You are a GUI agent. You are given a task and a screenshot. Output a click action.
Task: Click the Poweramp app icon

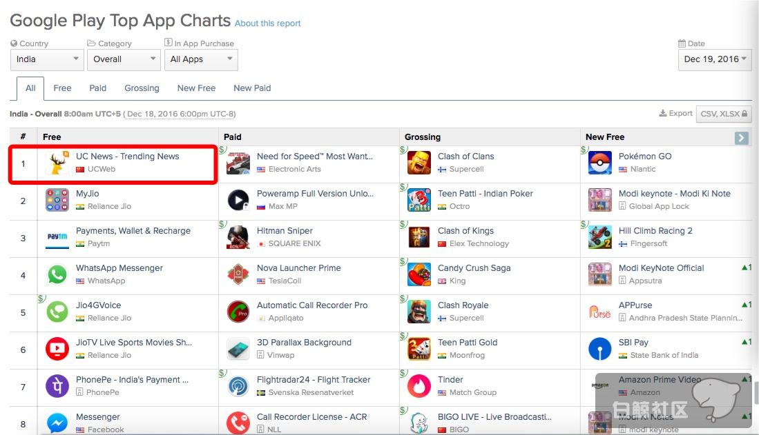click(x=238, y=201)
